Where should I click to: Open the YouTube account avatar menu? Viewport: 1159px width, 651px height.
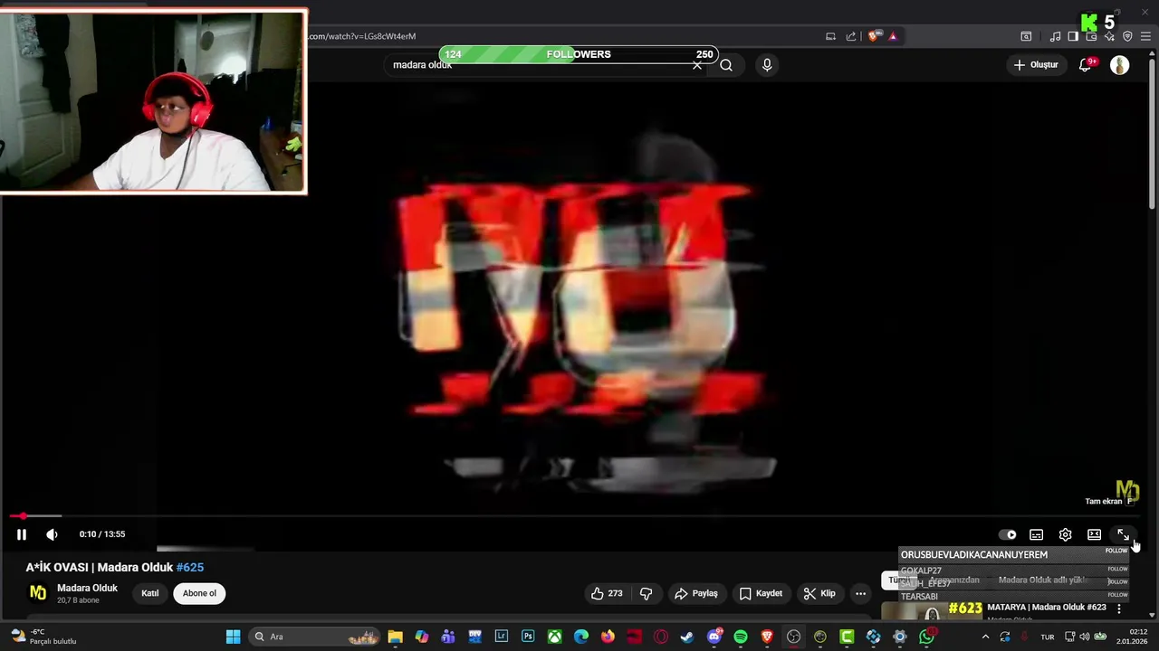coord(1120,65)
